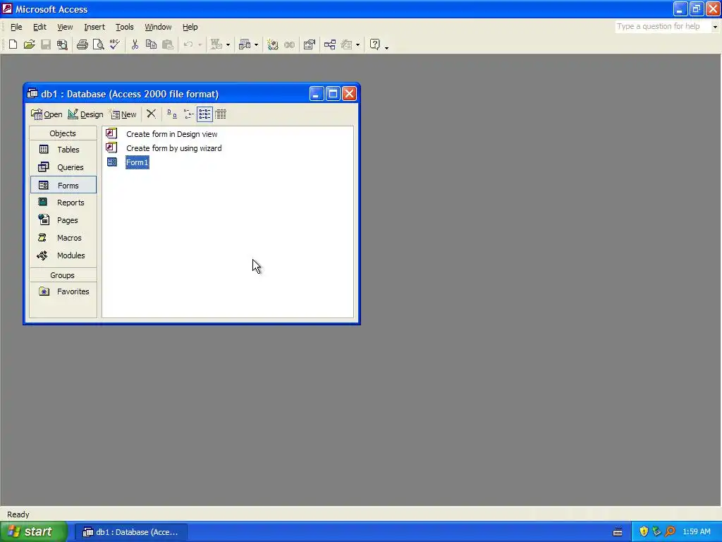
Task: Click the Microsoft Access Help icon
Action: click(375, 44)
